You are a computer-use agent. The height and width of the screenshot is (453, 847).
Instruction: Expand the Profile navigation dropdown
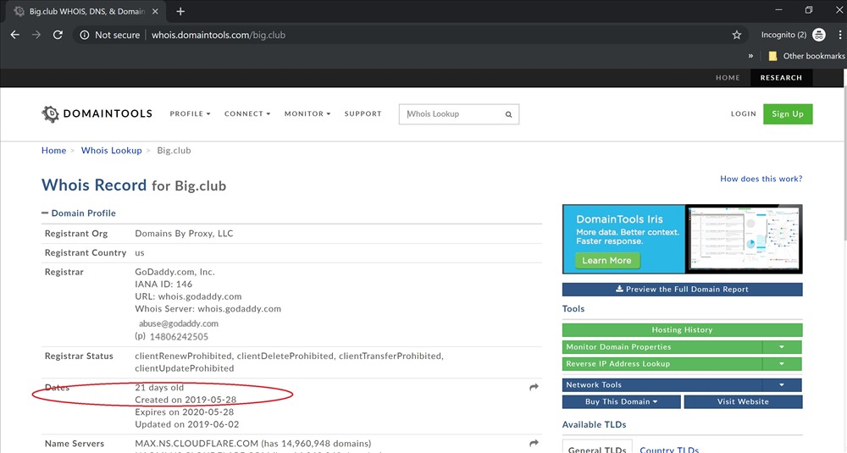coord(190,113)
